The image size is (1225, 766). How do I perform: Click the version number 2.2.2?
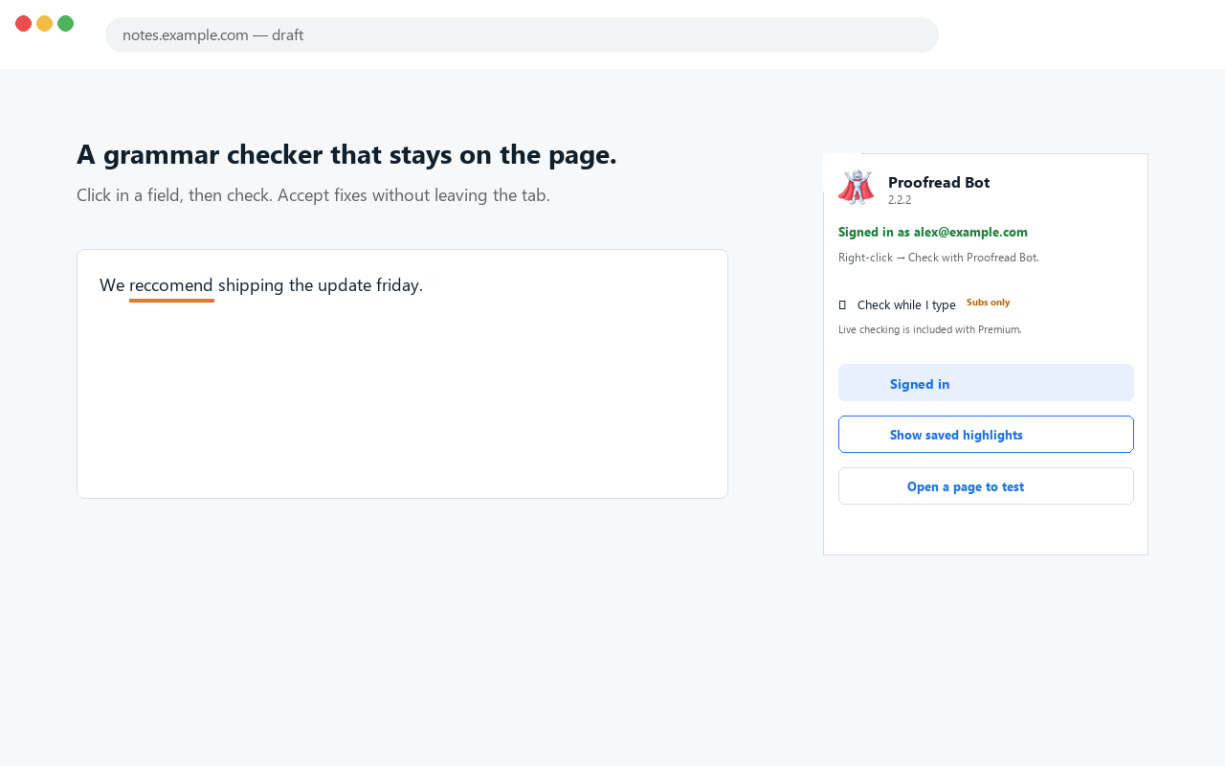point(900,200)
